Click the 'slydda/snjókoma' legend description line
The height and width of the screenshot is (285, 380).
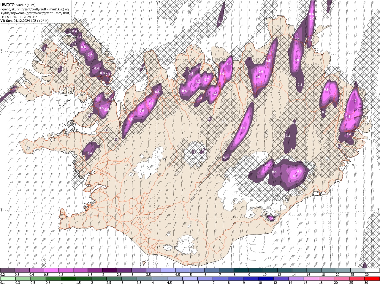35,13
